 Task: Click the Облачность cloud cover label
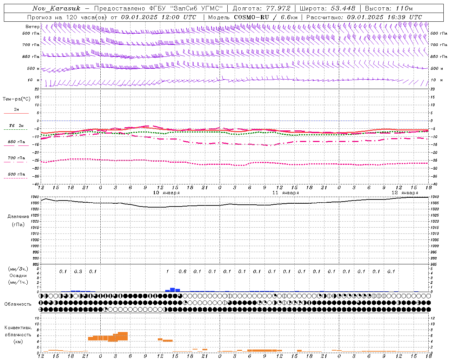tap(18, 304)
